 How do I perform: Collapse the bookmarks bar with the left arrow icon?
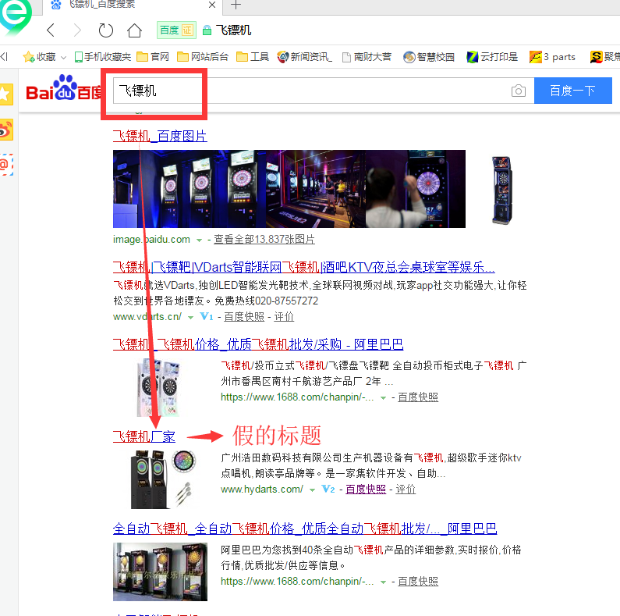(x=4, y=57)
